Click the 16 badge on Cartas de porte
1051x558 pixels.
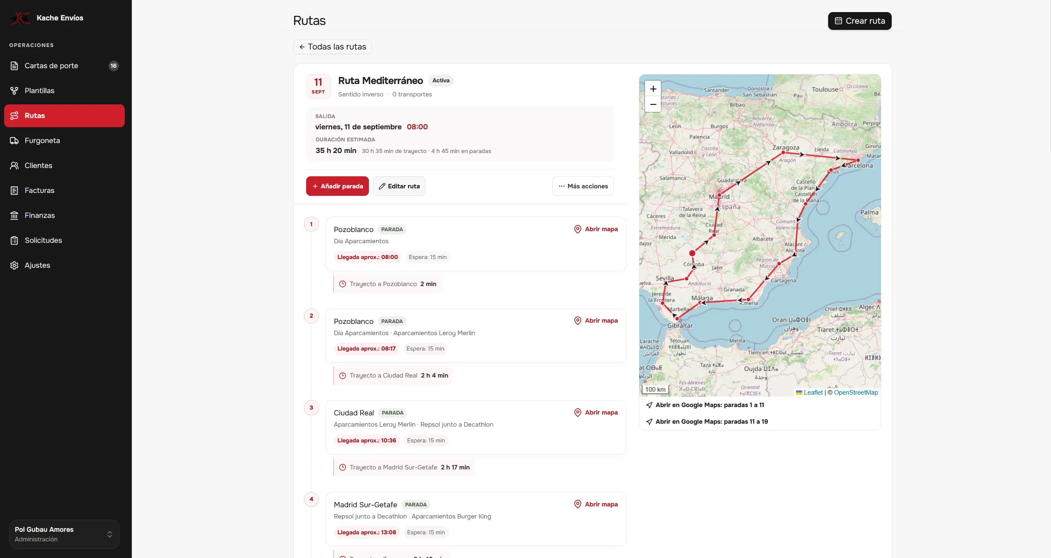(113, 66)
